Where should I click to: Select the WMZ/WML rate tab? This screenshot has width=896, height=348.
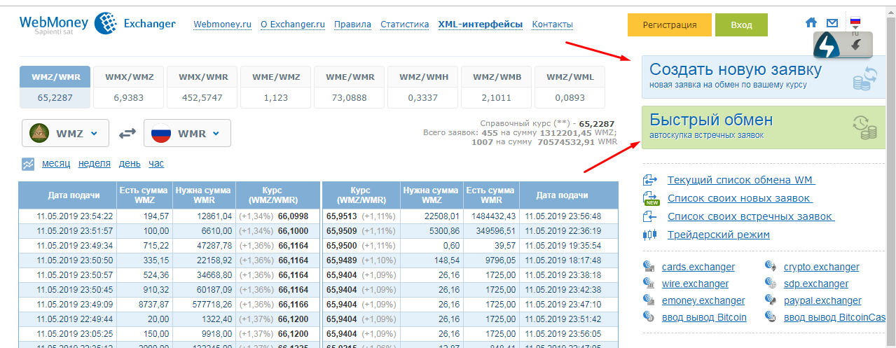570,88
